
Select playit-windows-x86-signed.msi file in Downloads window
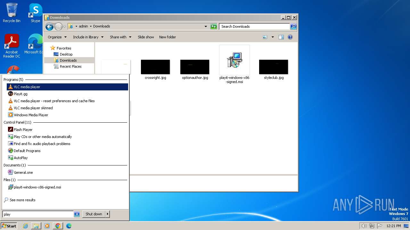coord(234,65)
